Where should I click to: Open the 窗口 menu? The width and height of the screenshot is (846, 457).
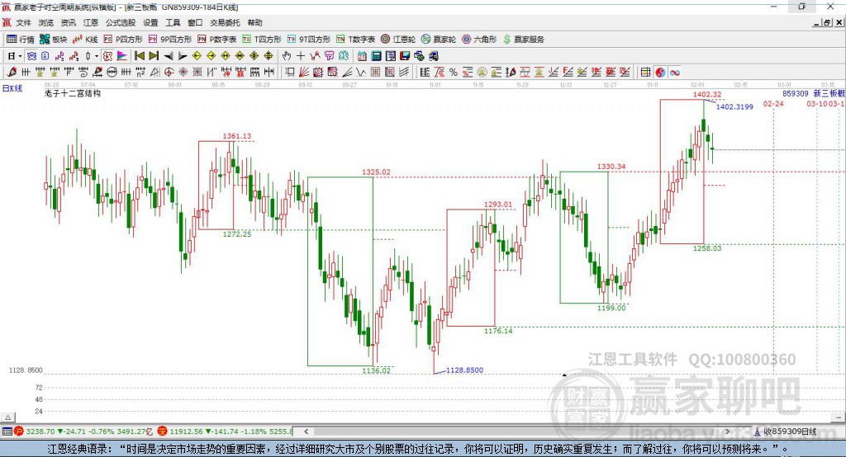(195, 22)
